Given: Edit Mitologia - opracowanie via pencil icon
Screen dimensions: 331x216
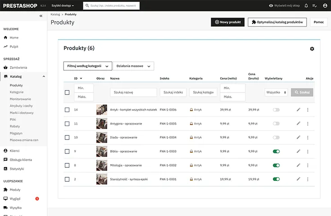Looking at the screenshot, I should pyautogui.click(x=298, y=165).
